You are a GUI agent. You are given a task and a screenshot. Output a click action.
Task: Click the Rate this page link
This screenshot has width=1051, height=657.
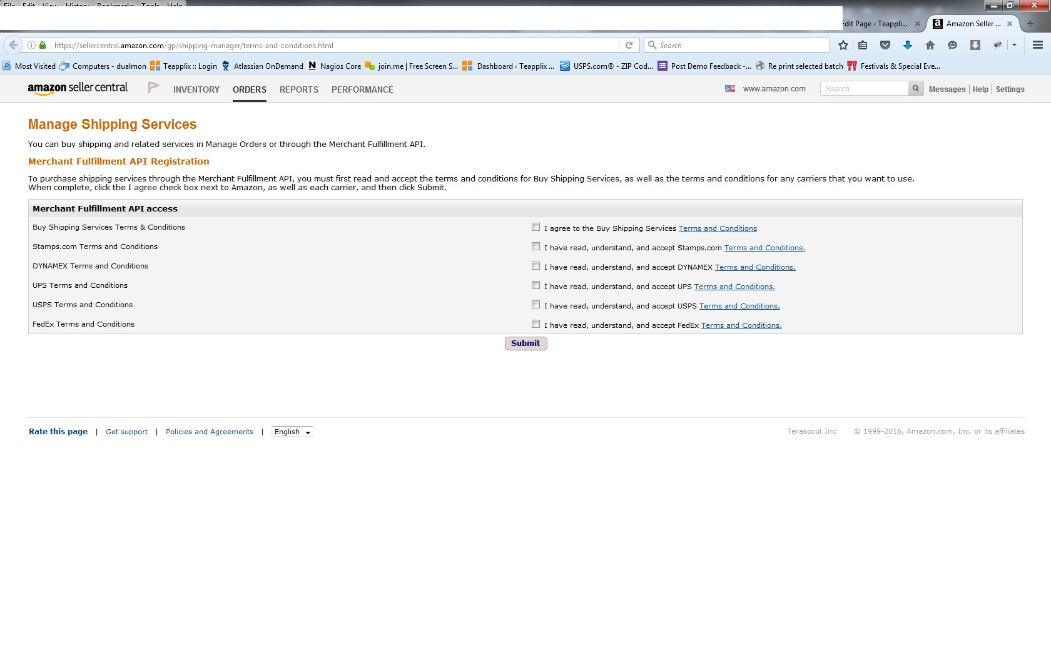tap(58, 432)
